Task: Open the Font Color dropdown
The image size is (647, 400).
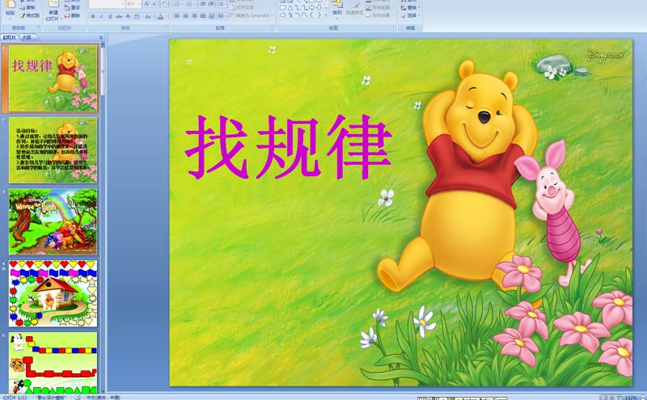Action: [x=163, y=16]
